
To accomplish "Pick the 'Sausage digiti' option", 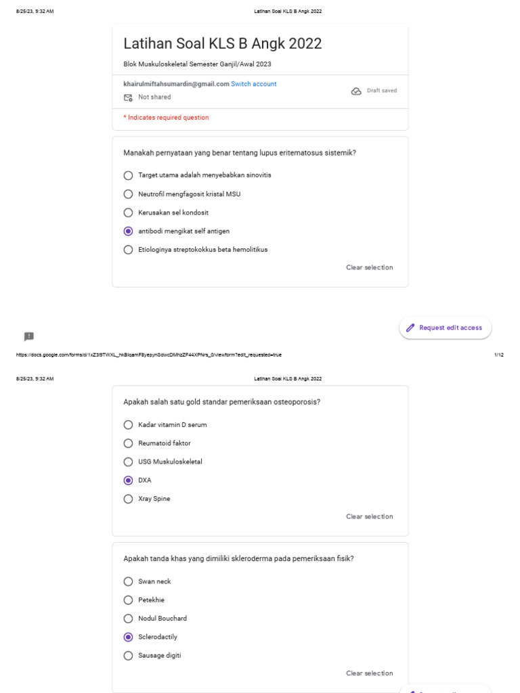I will 129,655.
